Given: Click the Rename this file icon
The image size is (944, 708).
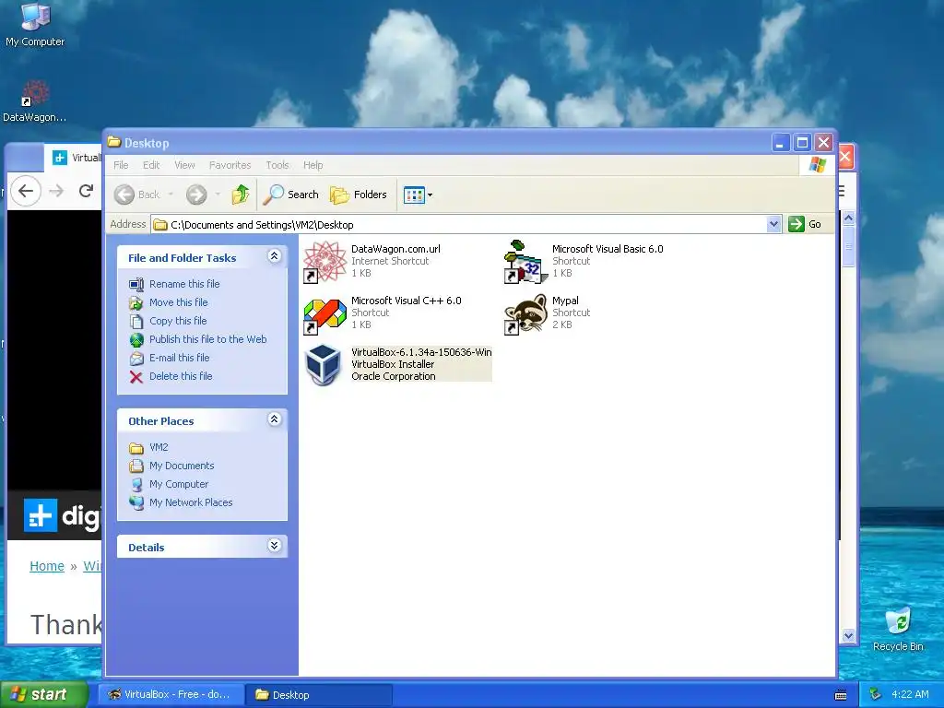Looking at the screenshot, I should point(136,284).
